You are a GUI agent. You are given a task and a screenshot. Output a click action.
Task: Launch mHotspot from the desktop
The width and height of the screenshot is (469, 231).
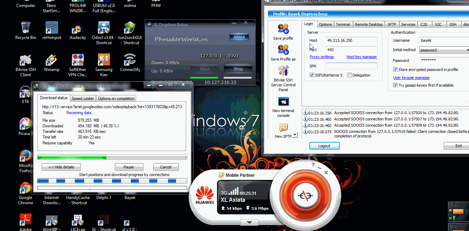pos(52,31)
